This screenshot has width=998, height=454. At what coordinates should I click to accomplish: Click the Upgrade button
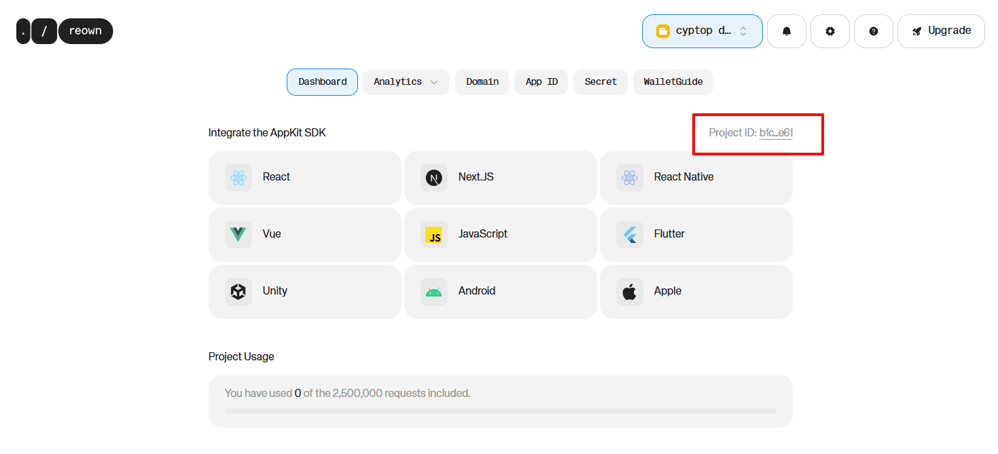click(941, 31)
